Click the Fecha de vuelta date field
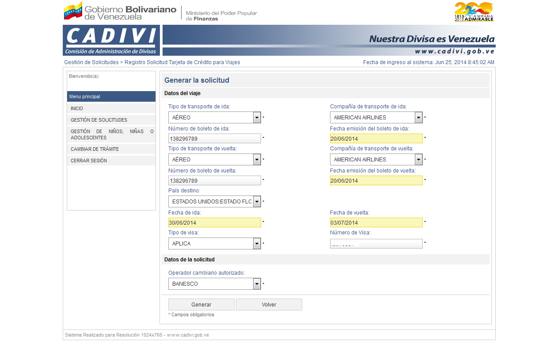 (376, 222)
